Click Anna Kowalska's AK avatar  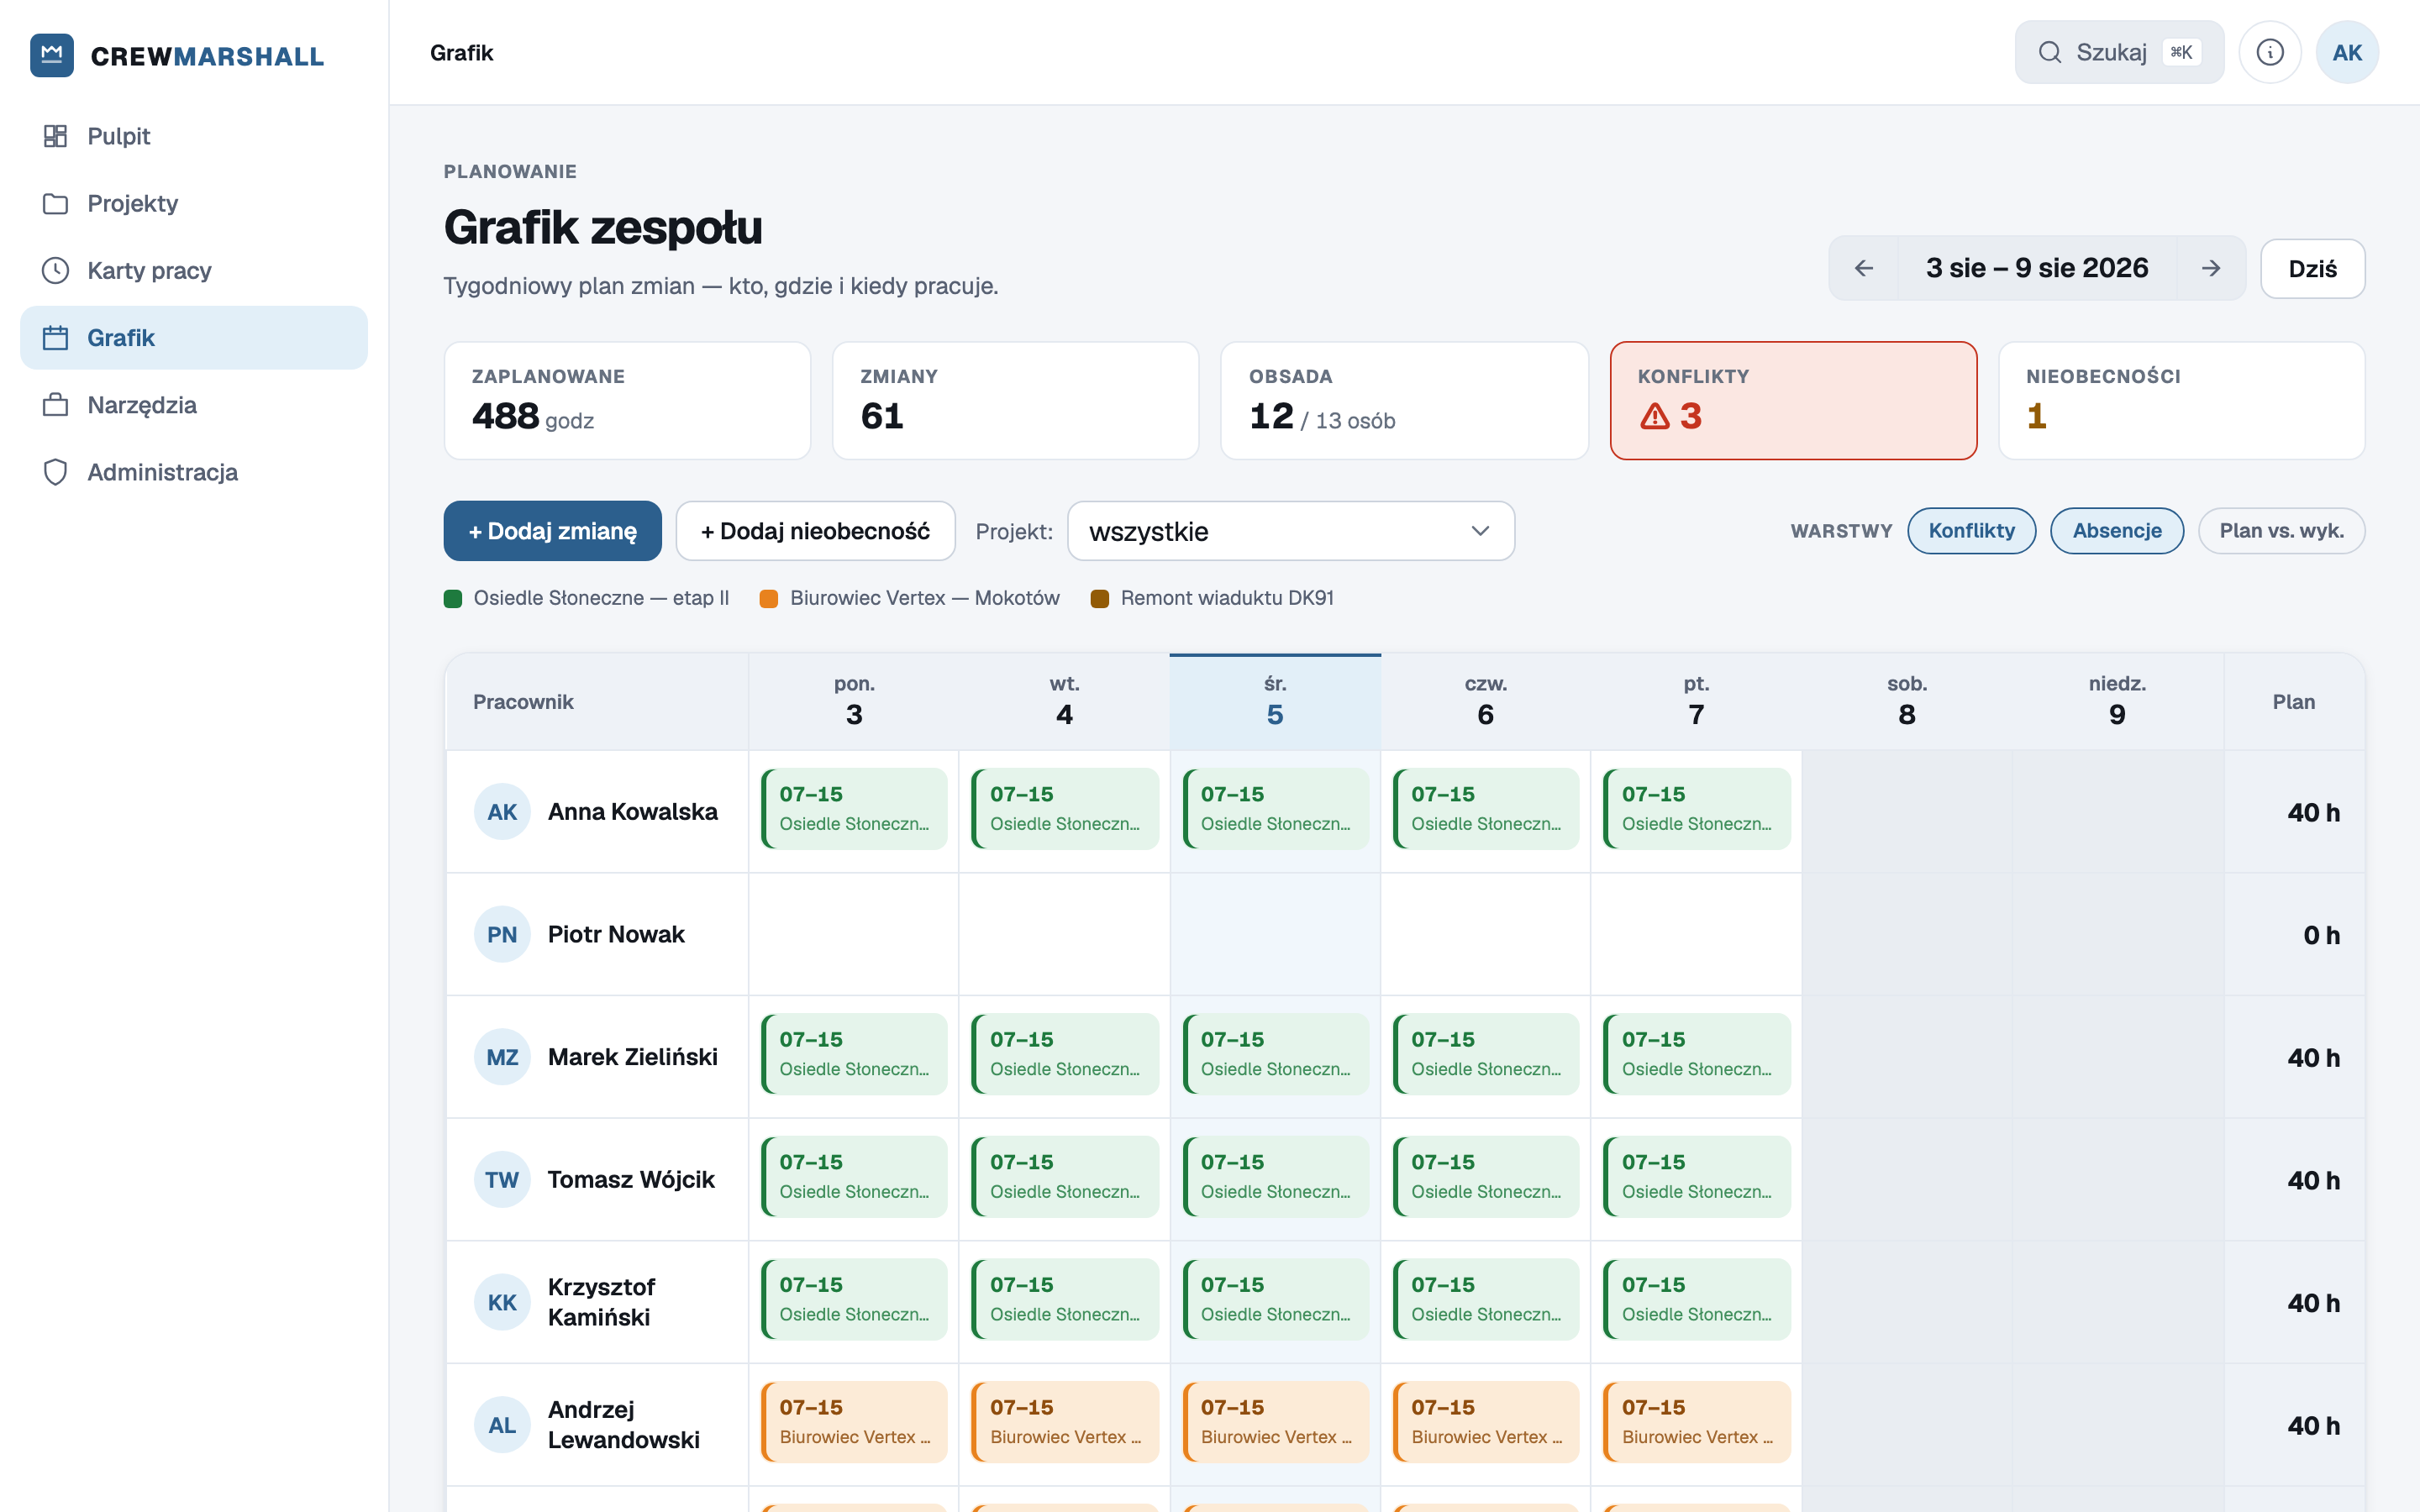click(502, 812)
